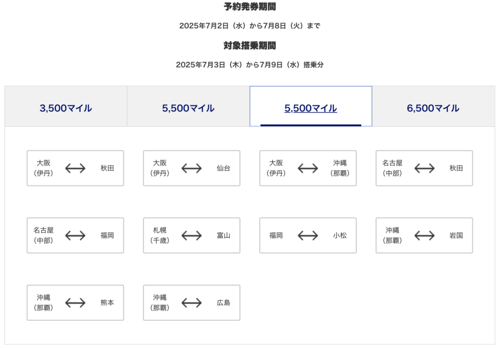Click the arrow icon between 大阪(伊丹) and 秋田

coord(75,168)
